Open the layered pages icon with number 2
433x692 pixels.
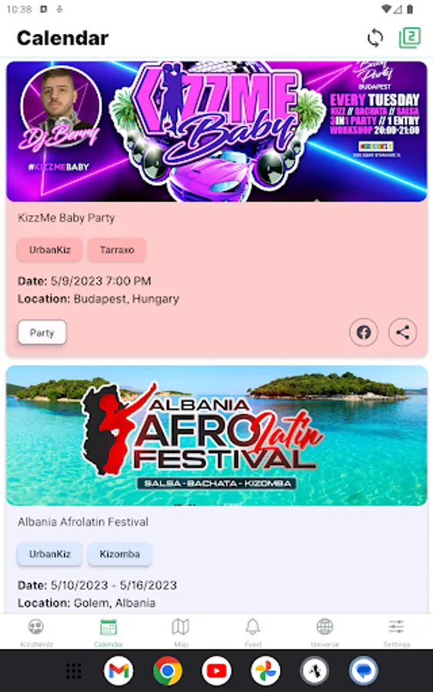click(410, 38)
